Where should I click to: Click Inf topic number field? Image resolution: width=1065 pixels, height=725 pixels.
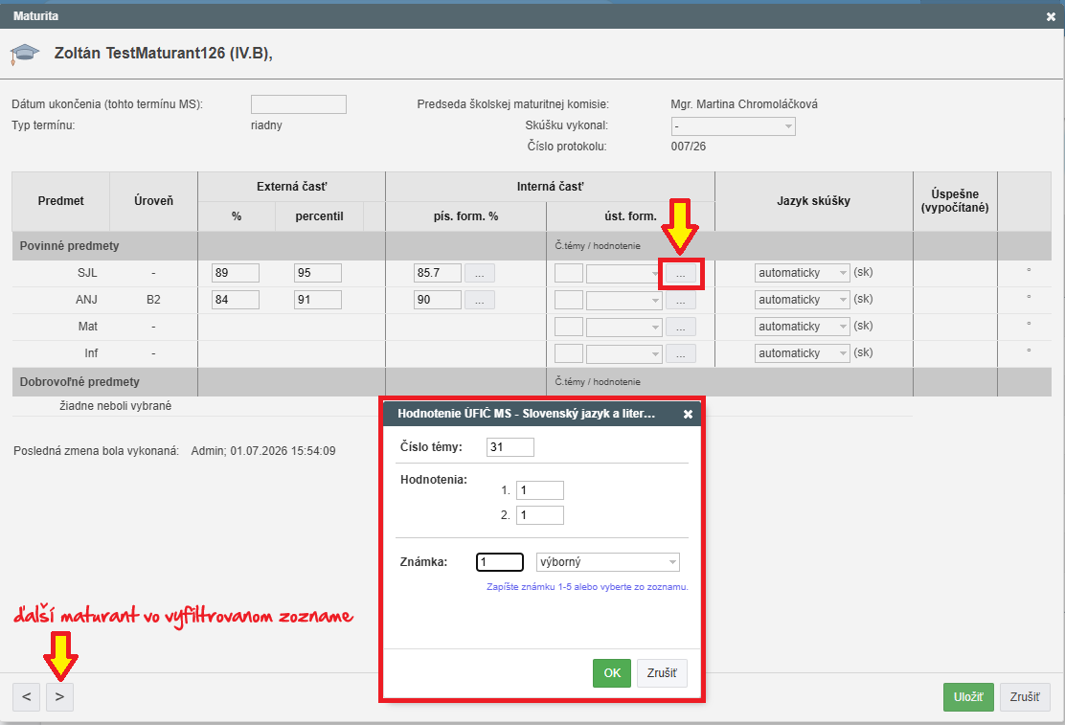coord(569,353)
